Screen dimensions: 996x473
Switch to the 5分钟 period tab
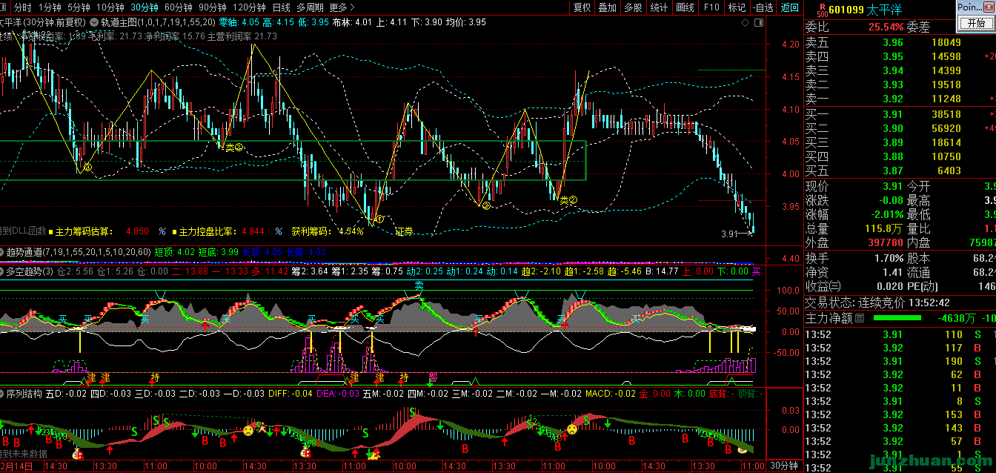[79, 7]
